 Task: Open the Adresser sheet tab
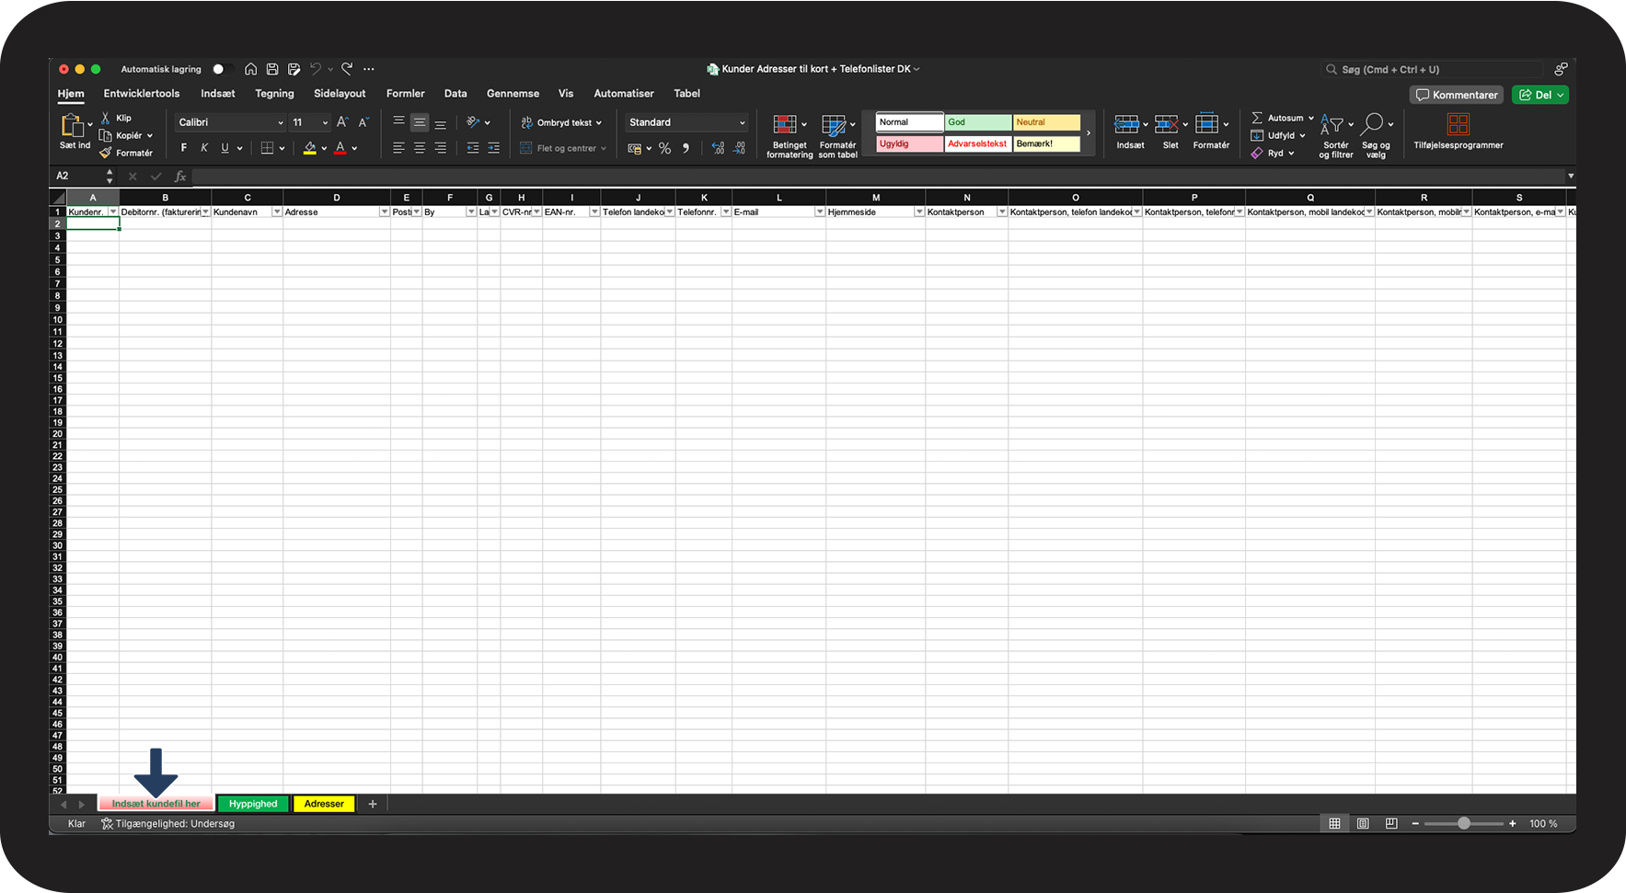324,804
